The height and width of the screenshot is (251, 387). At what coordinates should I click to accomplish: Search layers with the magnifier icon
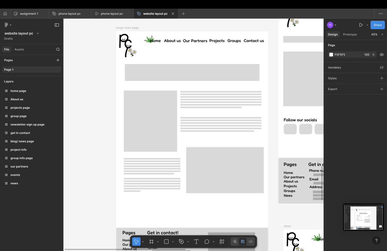point(58,49)
